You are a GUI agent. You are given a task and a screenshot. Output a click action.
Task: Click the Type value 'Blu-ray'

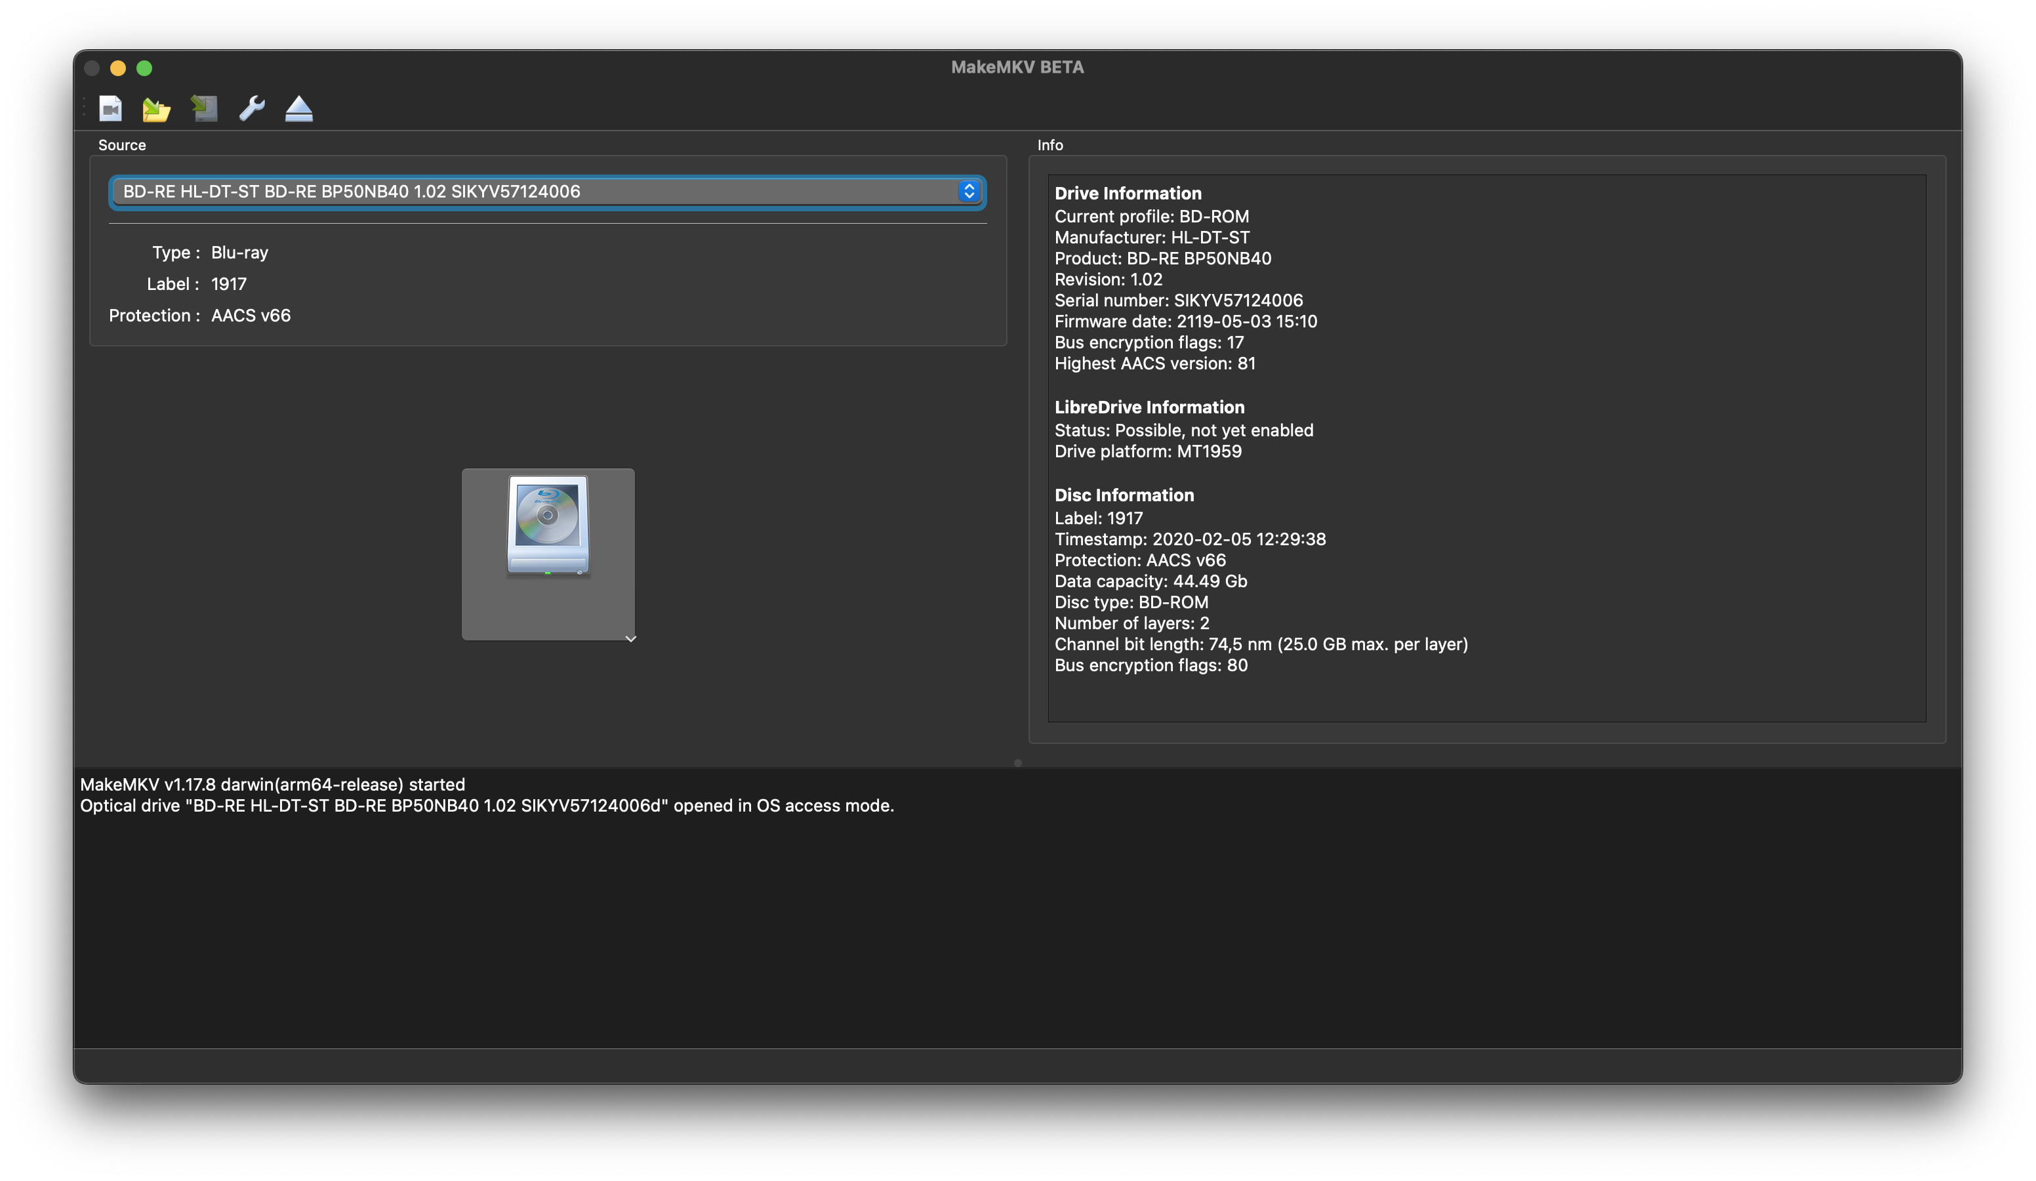[x=239, y=253]
